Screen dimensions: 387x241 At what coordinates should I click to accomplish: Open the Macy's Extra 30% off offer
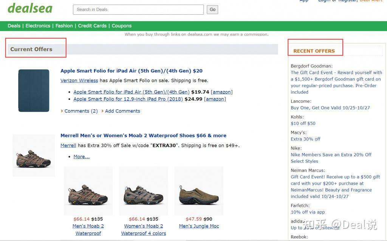coord(305,139)
